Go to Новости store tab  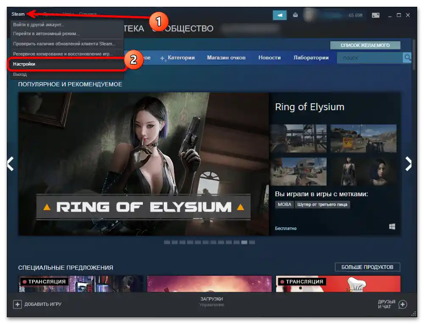pyautogui.click(x=269, y=58)
